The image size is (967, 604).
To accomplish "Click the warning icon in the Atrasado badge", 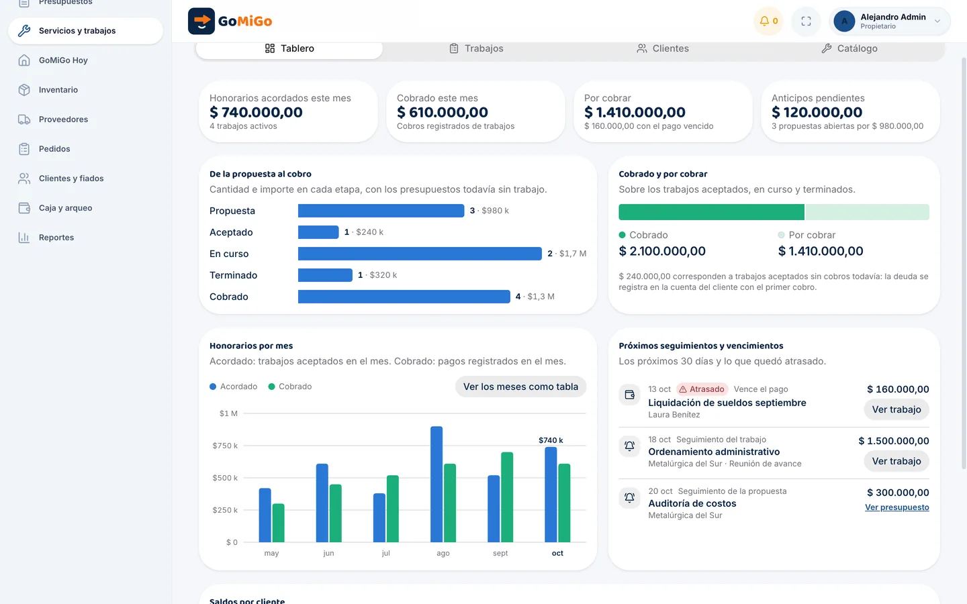I will click(x=683, y=389).
